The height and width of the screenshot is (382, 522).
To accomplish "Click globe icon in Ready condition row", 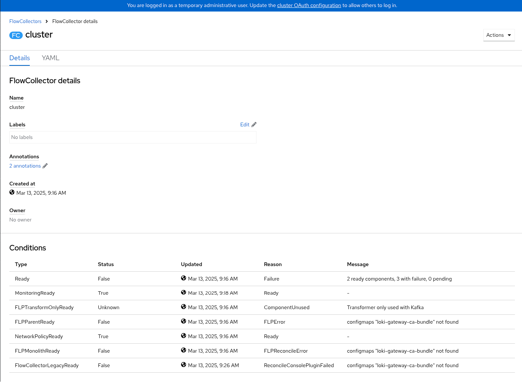I will pyautogui.click(x=184, y=278).
